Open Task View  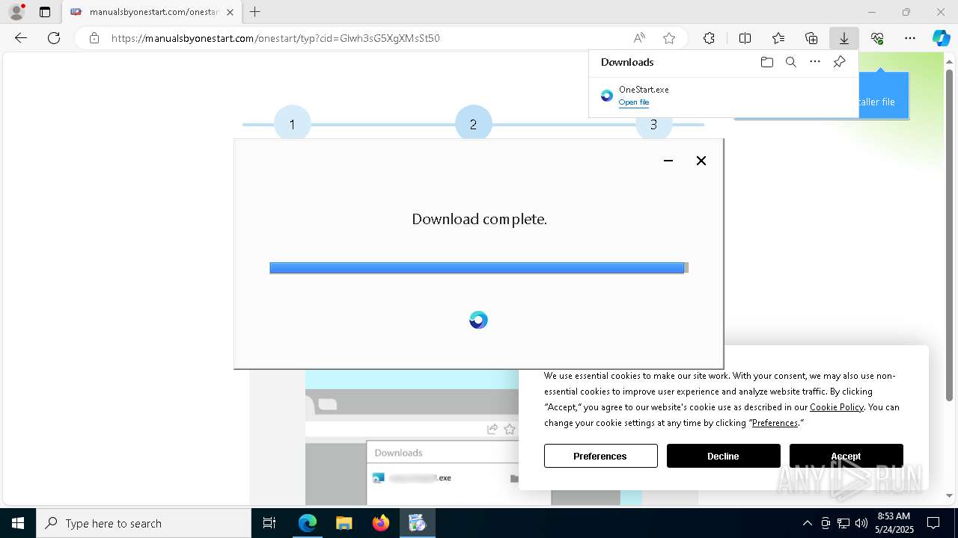pos(270,523)
